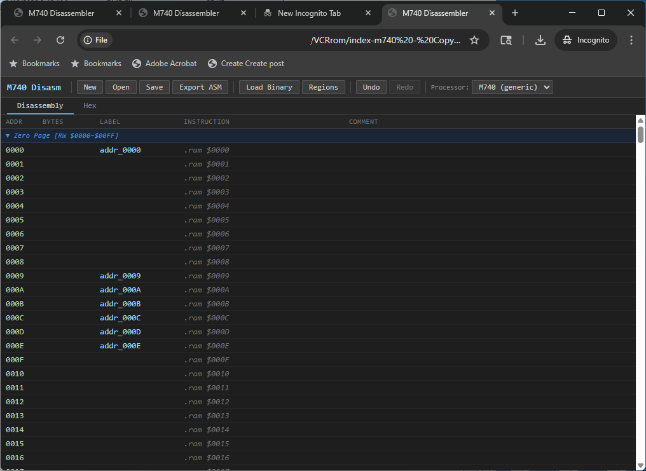Select the Disassembly tab
Screen dimensions: 646x471
[x=40, y=106]
